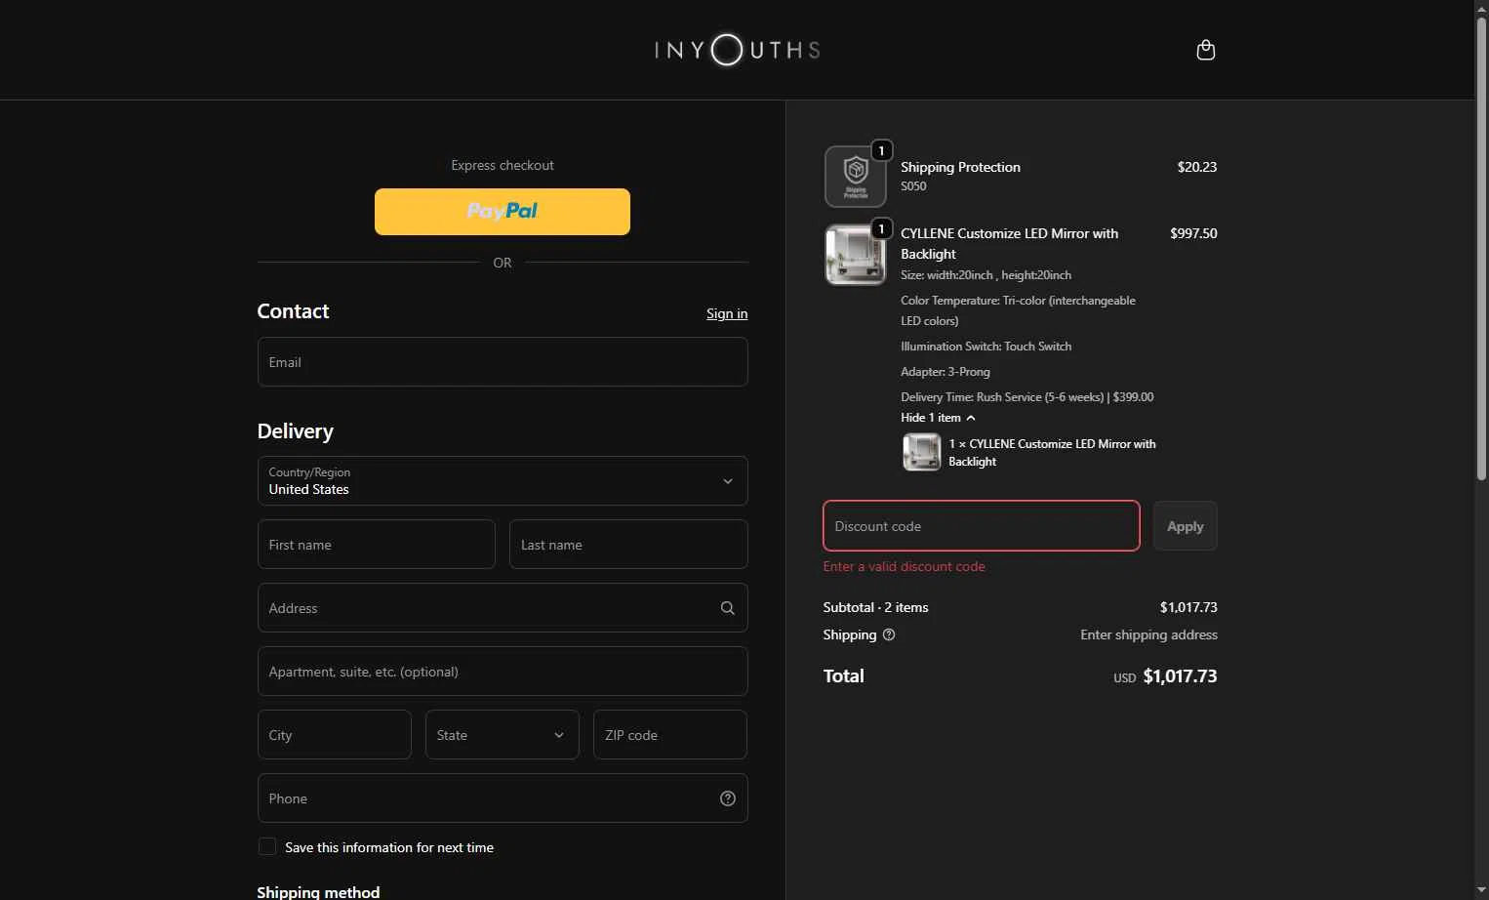Focus the Apartment, suite, etc. field
The height and width of the screenshot is (900, 1489).
[x=503, y=672]
